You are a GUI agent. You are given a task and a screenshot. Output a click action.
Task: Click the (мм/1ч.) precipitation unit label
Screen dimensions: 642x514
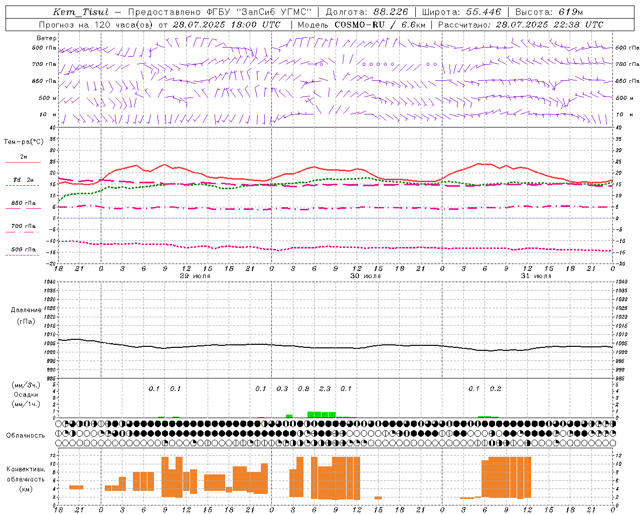click(26, 404)
